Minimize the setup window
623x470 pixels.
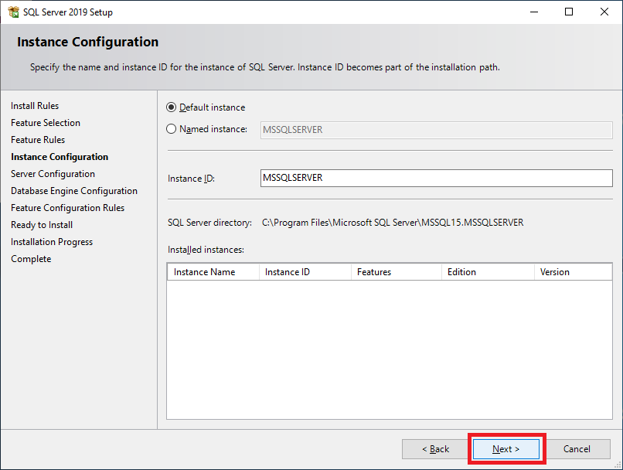(x=533, y=12)
